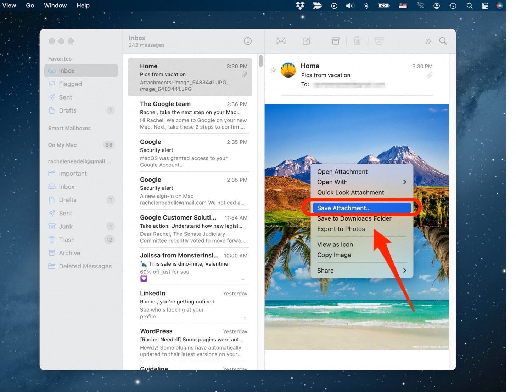Screen dimensions: 516x392
Task: Archive the selected message
Action: [x=335, y=41]
